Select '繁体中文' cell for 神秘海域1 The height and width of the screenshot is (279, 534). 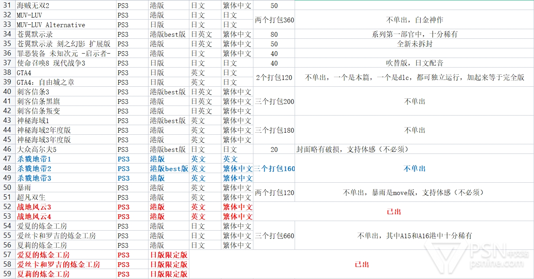click(237, 121)
